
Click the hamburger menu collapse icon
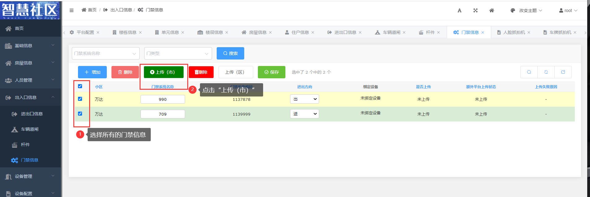[72, 10]
